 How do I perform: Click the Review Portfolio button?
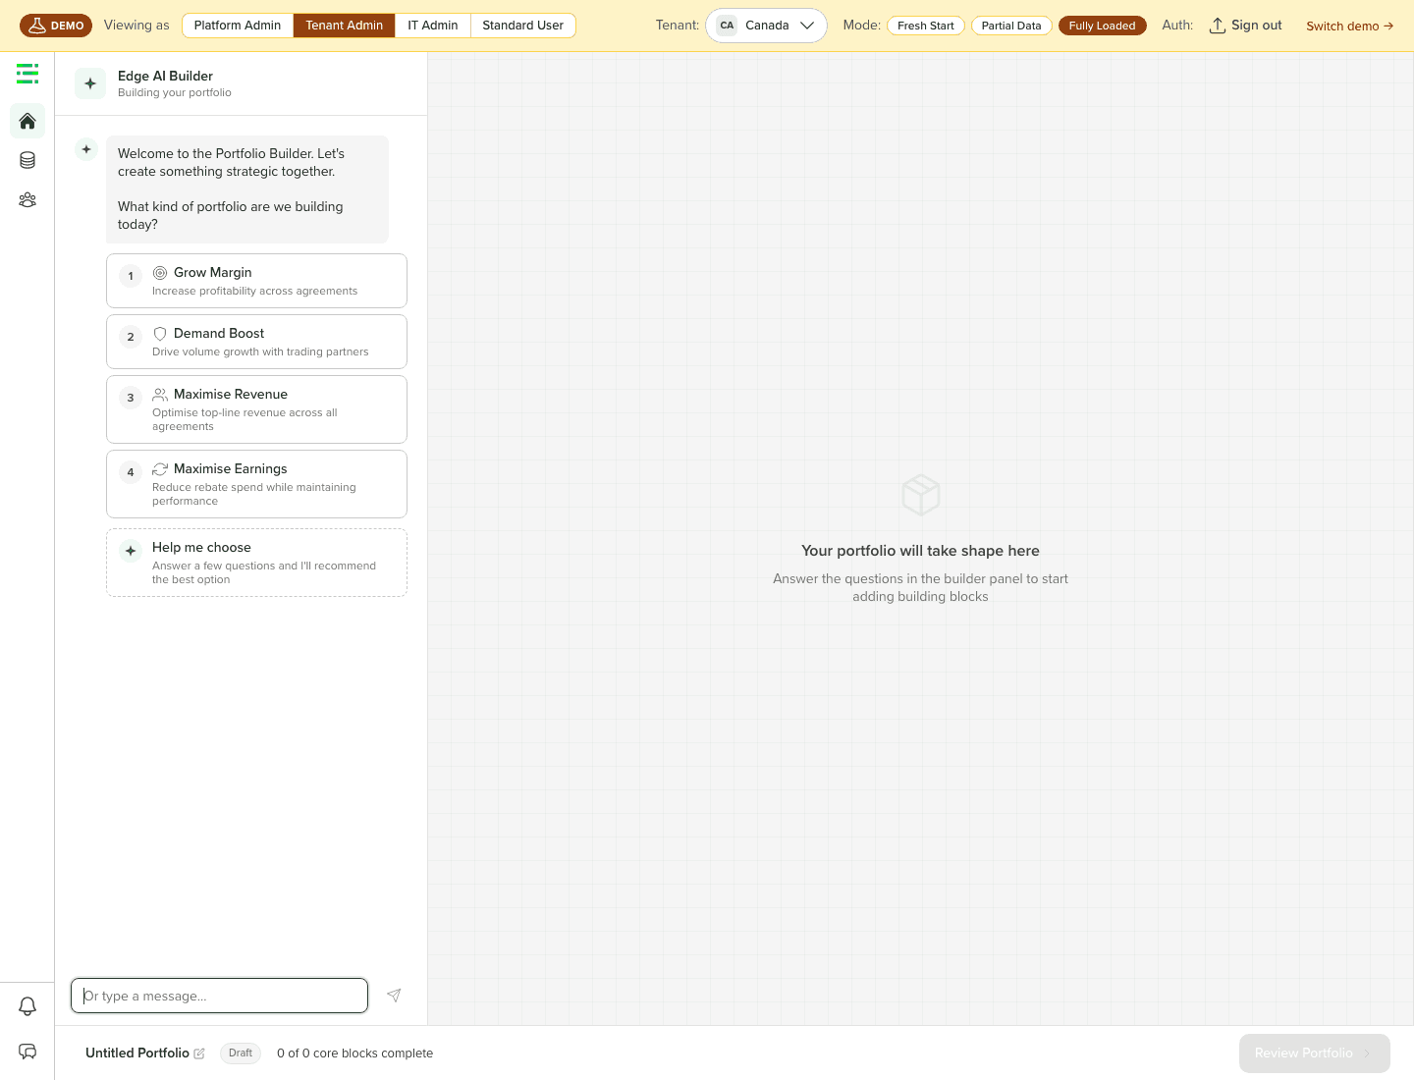click(x=1315, y=1053)
